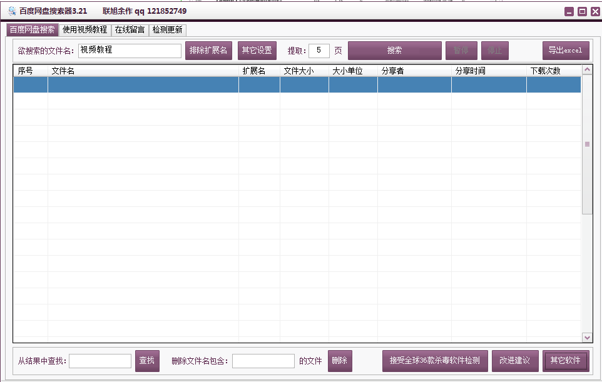Click the 提取 page count field
The height and width of the screenshot is (382, 602).
pos(319,51)
